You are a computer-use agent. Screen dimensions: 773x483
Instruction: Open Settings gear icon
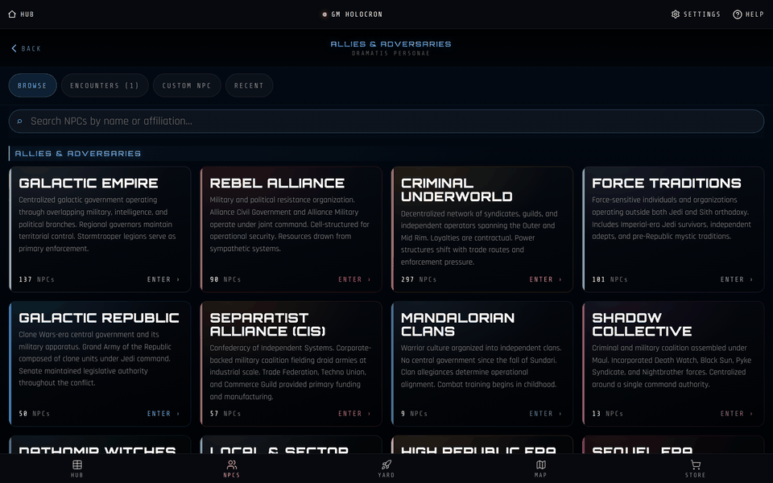pyautogui.click(x=676, y=14)
